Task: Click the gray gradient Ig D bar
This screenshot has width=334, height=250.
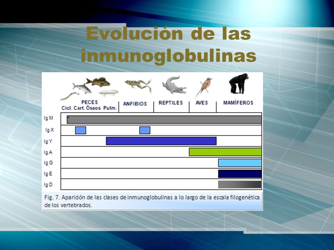Action: (240, 184)
